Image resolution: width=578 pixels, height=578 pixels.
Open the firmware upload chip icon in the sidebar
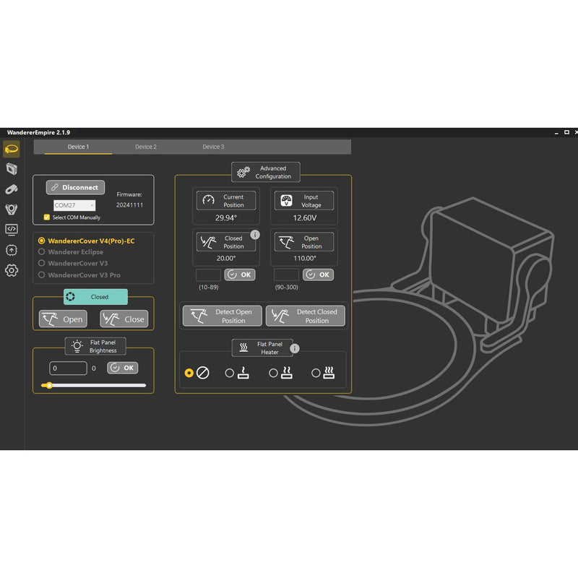pyautogui.click(x=12, y=250)
